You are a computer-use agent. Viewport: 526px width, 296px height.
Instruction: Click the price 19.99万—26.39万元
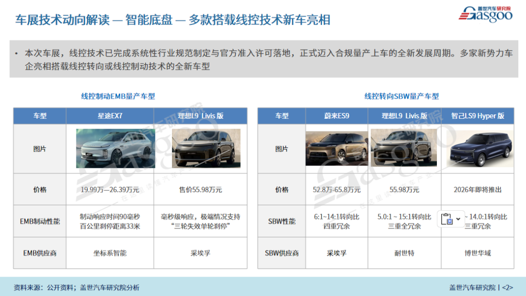110,190
